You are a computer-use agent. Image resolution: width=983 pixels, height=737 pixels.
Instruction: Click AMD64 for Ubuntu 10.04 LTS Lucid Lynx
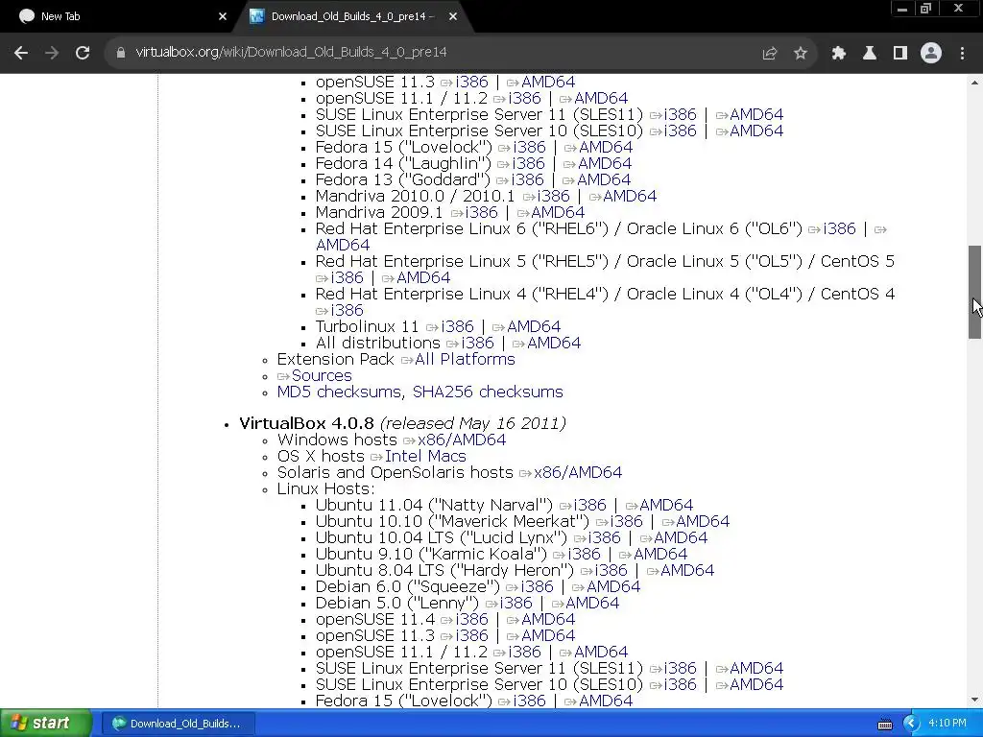tap(681, 537)
